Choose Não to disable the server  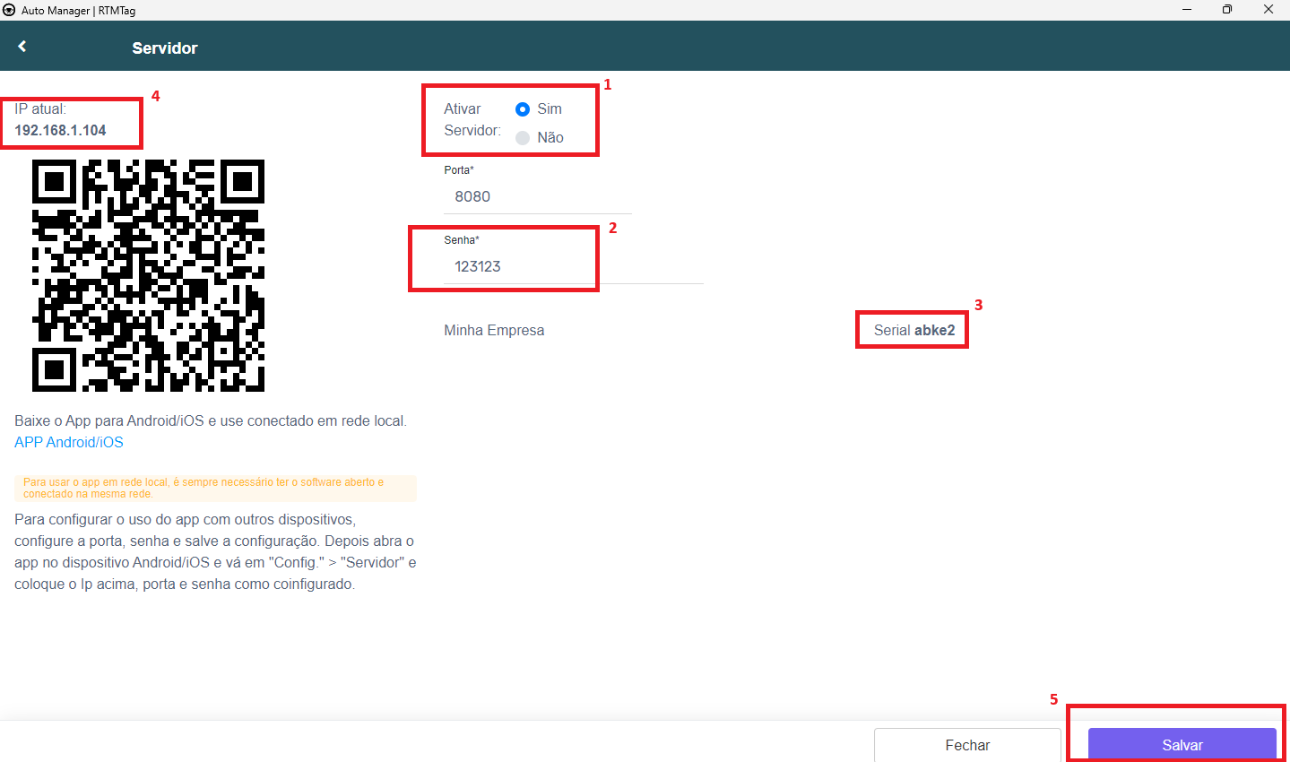coord(523,138)
